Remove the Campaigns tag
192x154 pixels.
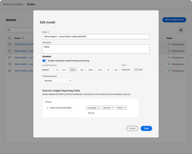click(98, 108)
